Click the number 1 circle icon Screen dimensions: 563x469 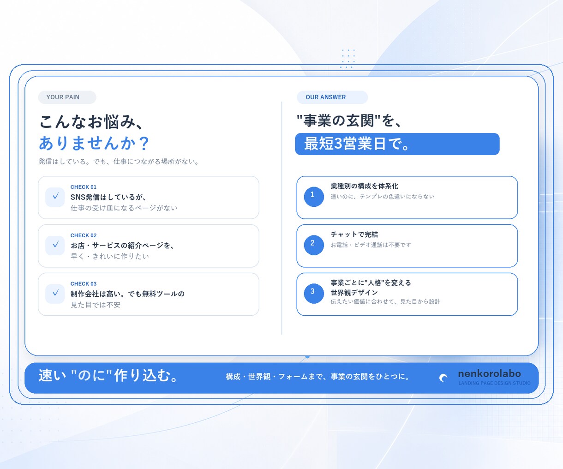[314, 197]
